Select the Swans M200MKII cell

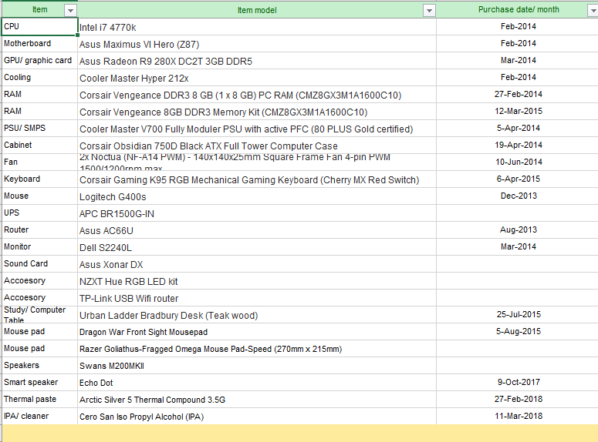click(x=257, y=366)
